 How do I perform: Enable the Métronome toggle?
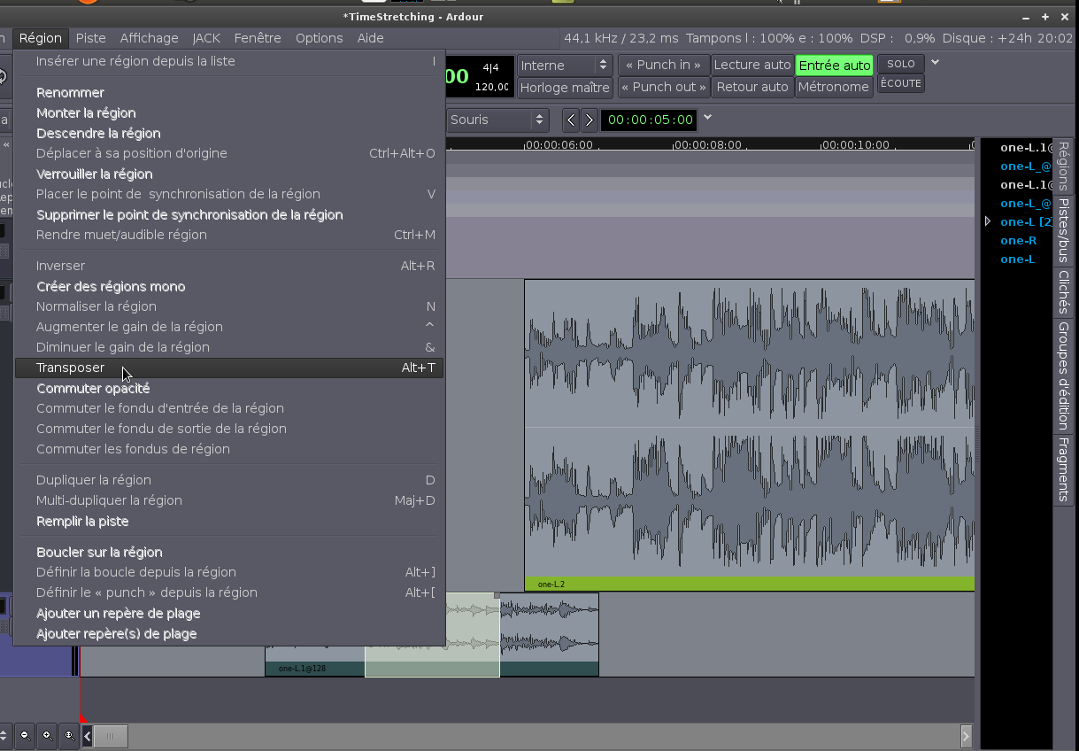pyautogui.click(x=834, y=87)
